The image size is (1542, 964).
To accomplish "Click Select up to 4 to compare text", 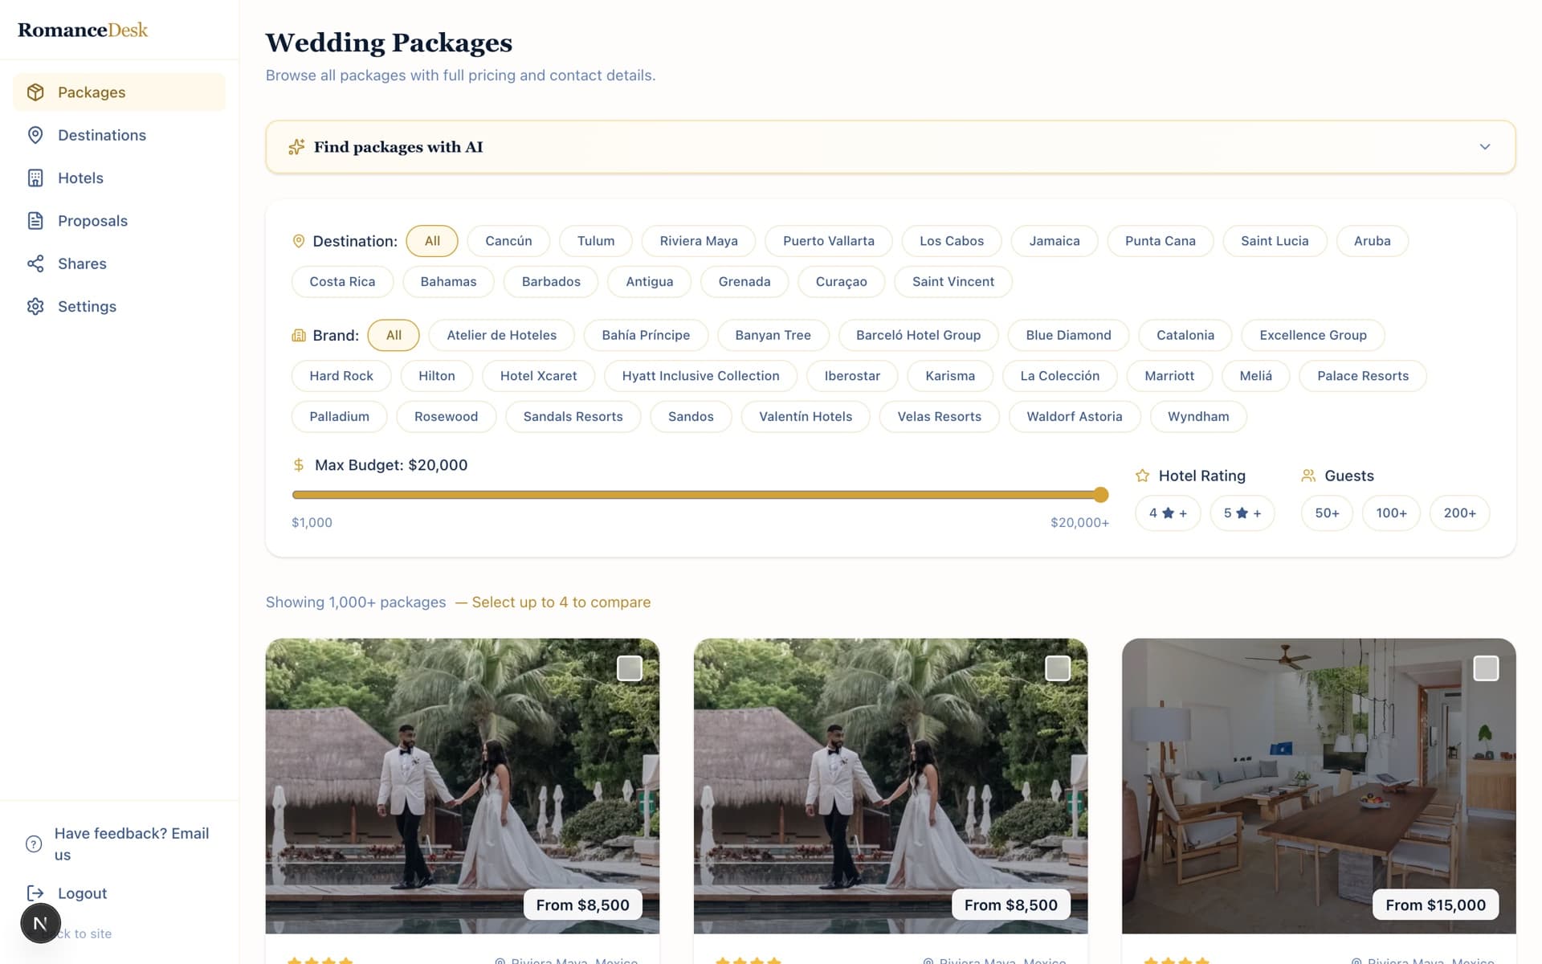I will click(561, 602).
